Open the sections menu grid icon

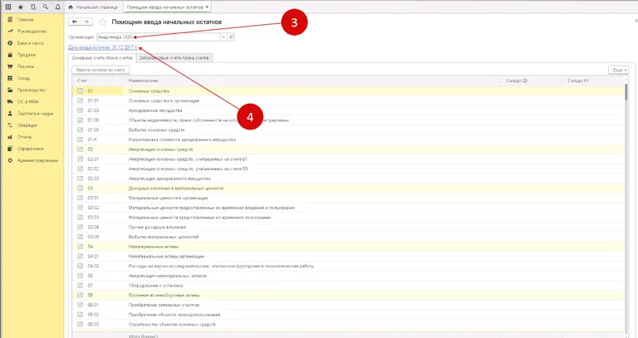click(7, 7)
